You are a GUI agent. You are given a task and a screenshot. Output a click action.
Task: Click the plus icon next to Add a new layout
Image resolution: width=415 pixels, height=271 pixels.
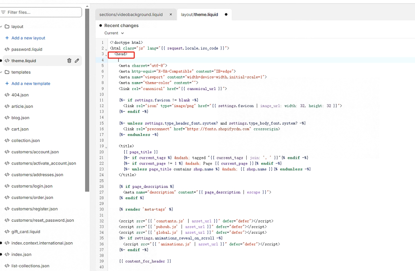point(7,38)
